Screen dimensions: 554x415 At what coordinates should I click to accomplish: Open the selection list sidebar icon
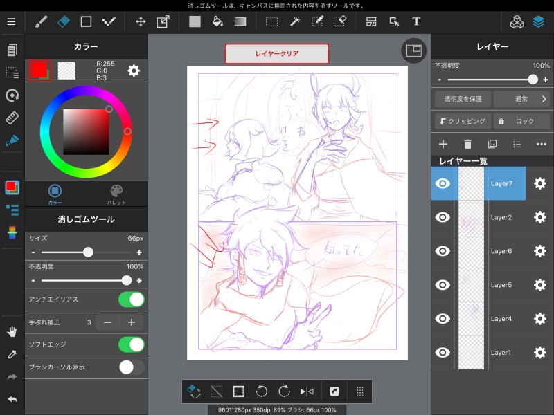click(12, 73)
